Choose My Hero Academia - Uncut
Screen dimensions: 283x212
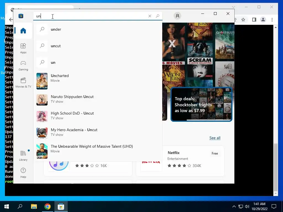pos(98,133)
